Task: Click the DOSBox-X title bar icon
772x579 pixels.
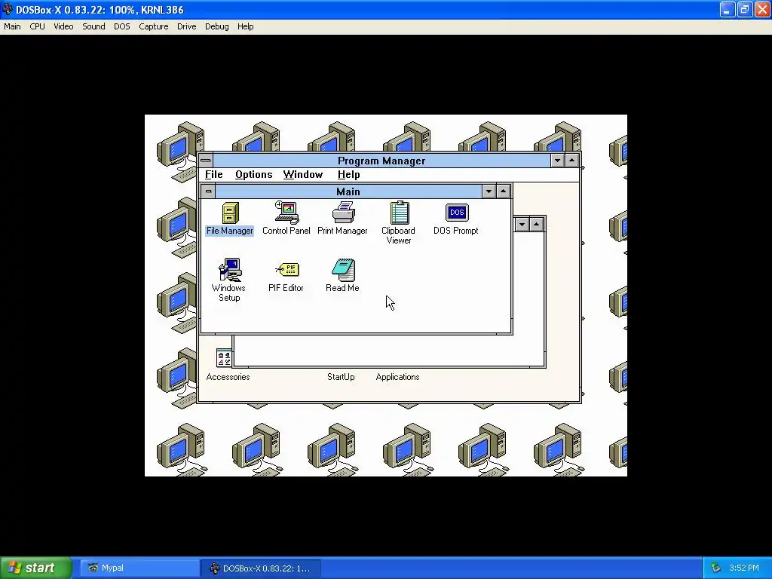Action: pos(8,9)
